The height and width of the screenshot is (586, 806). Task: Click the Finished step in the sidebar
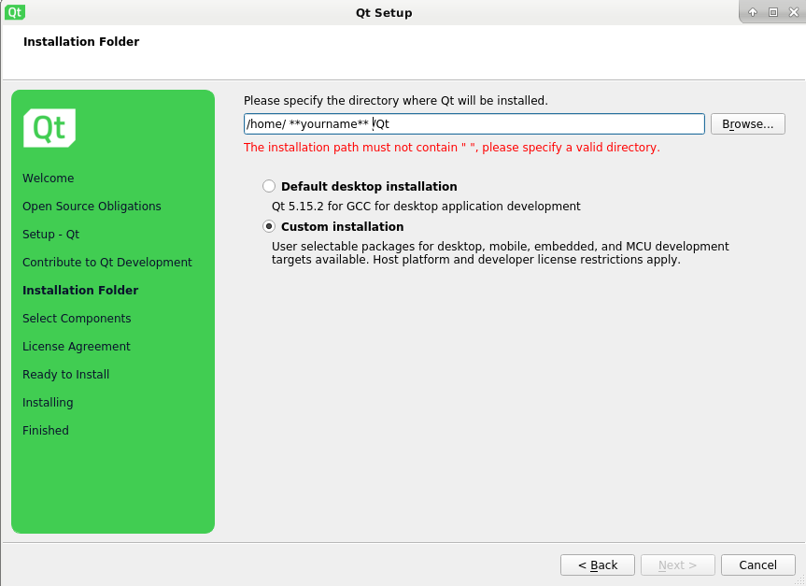46,430
